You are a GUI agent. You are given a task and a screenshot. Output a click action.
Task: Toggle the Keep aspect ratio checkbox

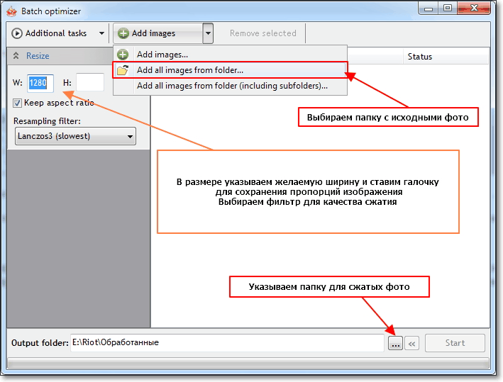click(17, 103)
